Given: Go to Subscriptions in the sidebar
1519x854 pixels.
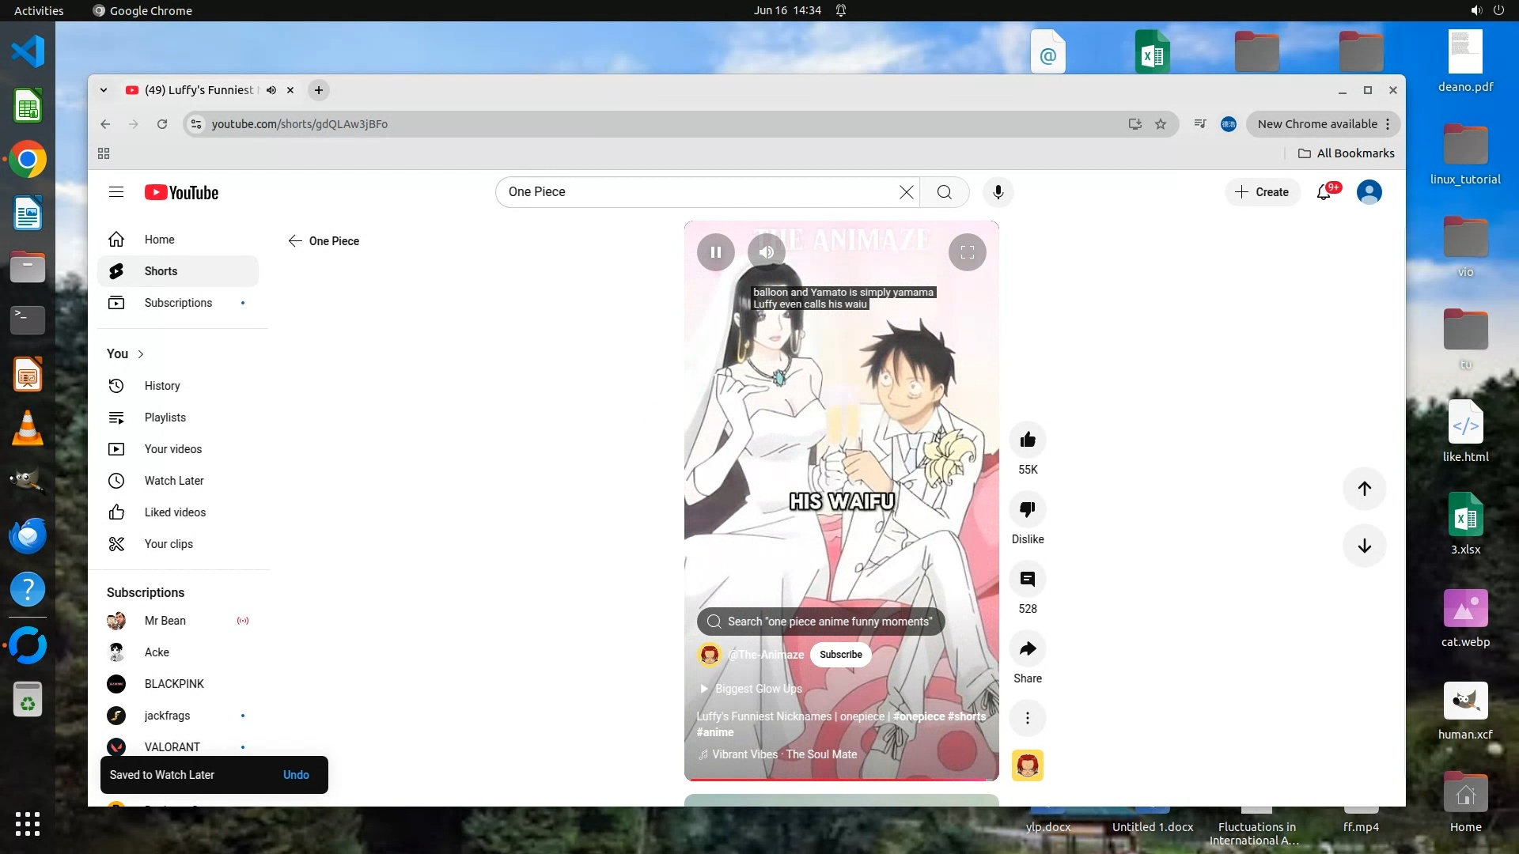Looking at the screenshot, I should [178, 303].
